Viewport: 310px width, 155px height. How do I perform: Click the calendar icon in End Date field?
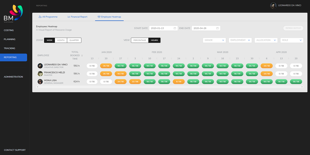click(217, 28)
